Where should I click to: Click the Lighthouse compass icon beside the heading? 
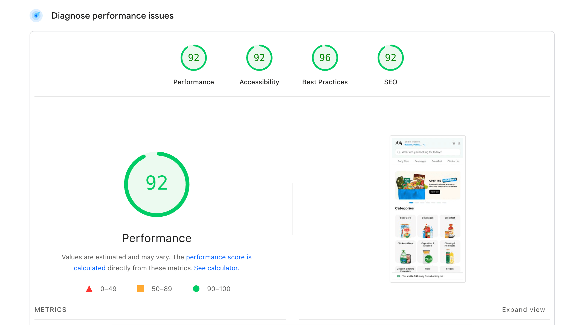36,16
